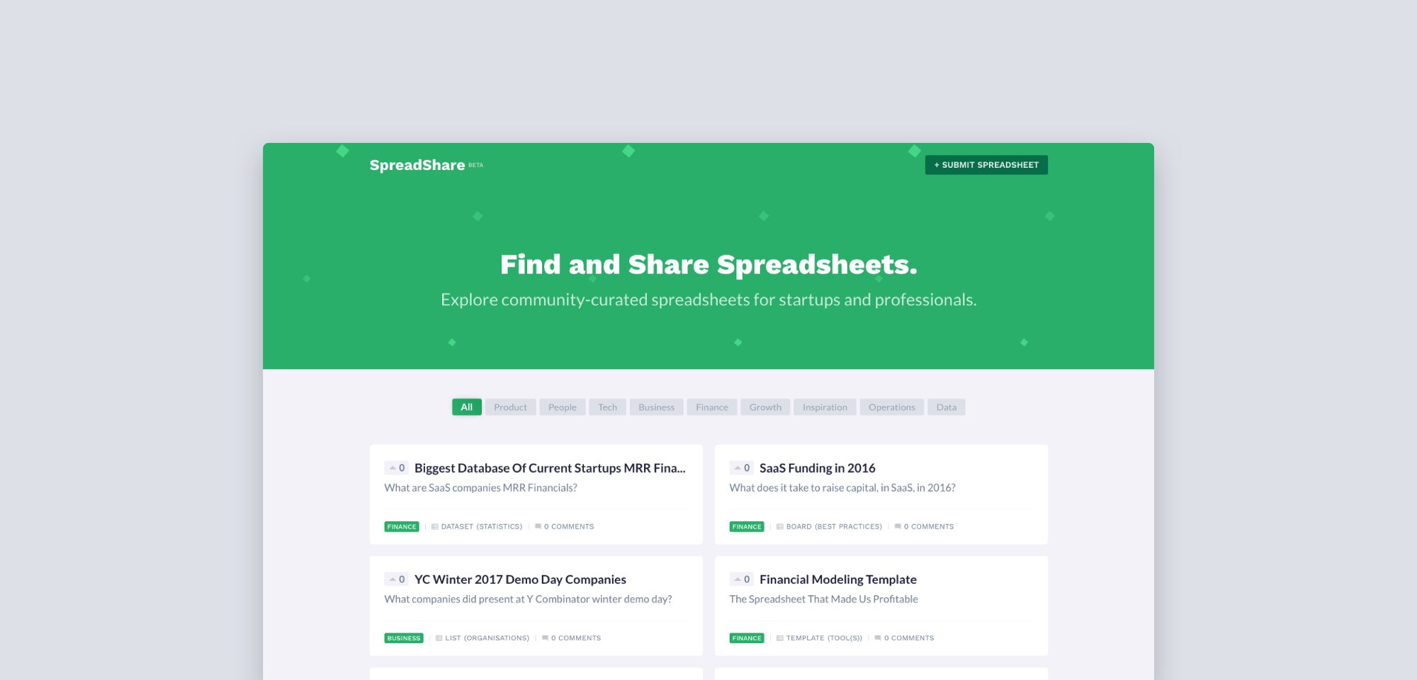1417x680 pixels.
Task: Click 'Find and Share Spreadsheets.' headline
Action: pyautogui.click(x=708, y=264)
